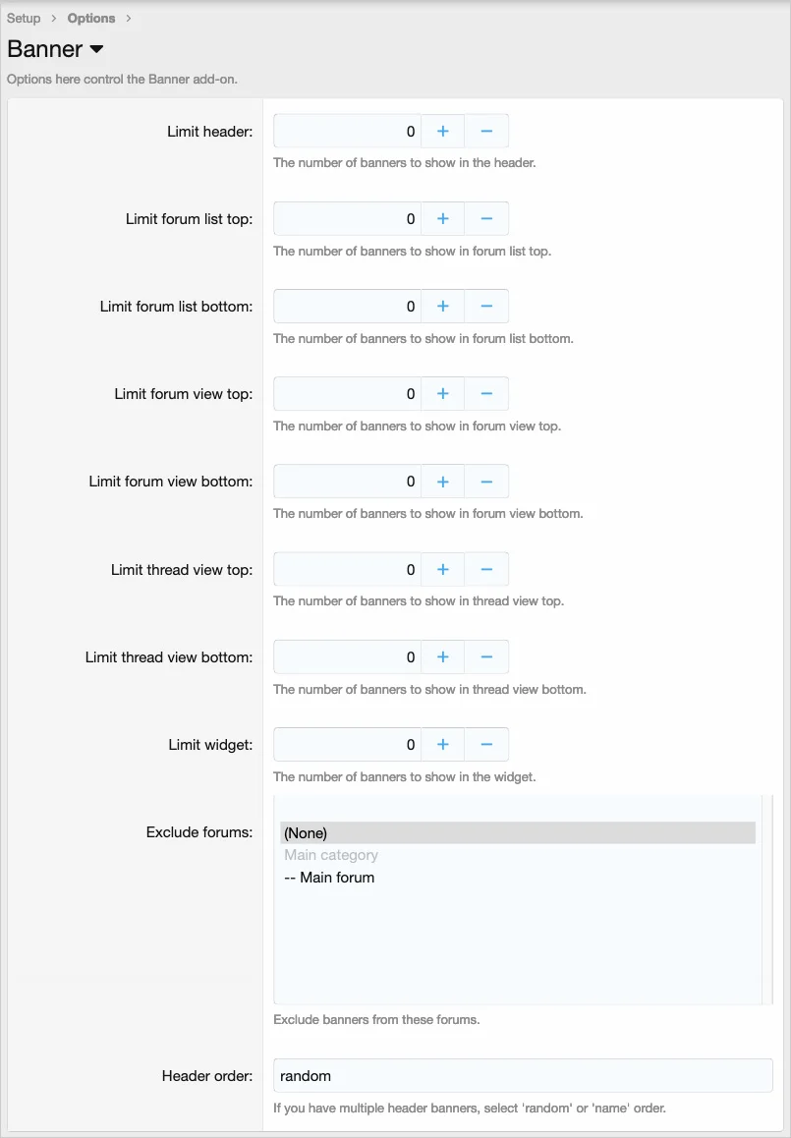791x1138 pixels.
Task: Increase Limit thread view top count
Action: pos(442,569)
